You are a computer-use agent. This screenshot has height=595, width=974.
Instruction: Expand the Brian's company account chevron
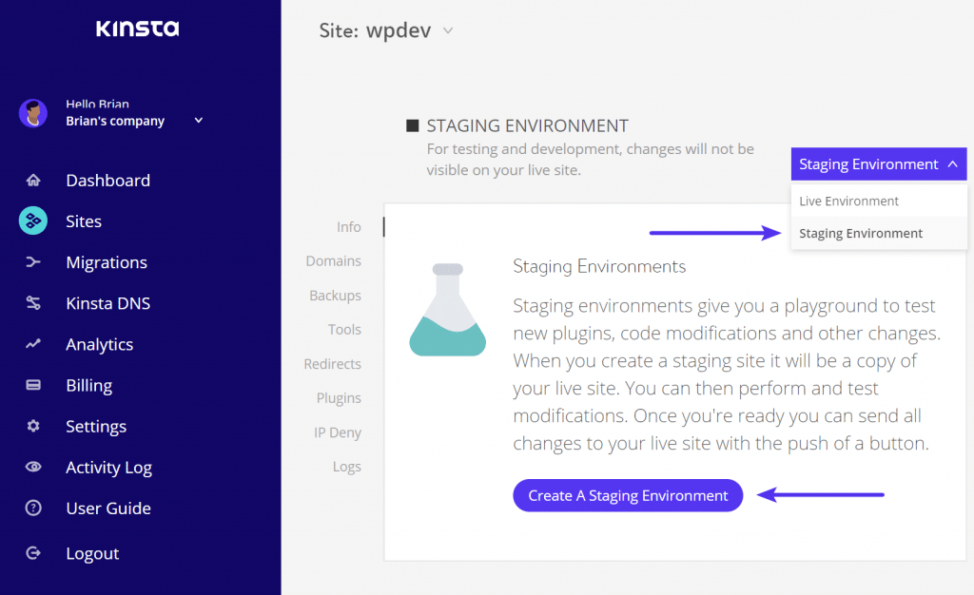click(x=199, y=121)
